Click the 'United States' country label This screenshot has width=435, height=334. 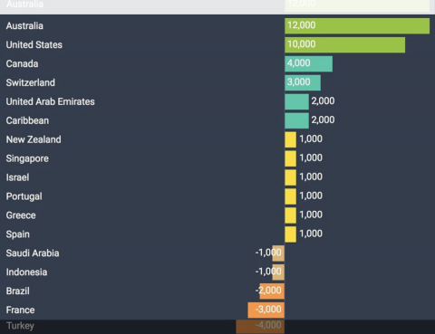tap(34, 45)
